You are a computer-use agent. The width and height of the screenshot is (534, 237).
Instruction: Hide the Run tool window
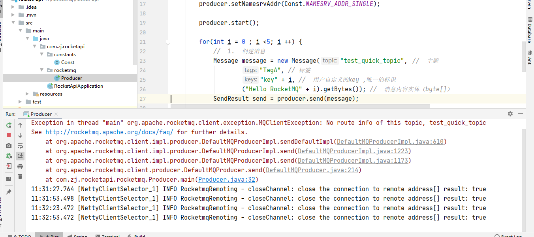point(521,114)
